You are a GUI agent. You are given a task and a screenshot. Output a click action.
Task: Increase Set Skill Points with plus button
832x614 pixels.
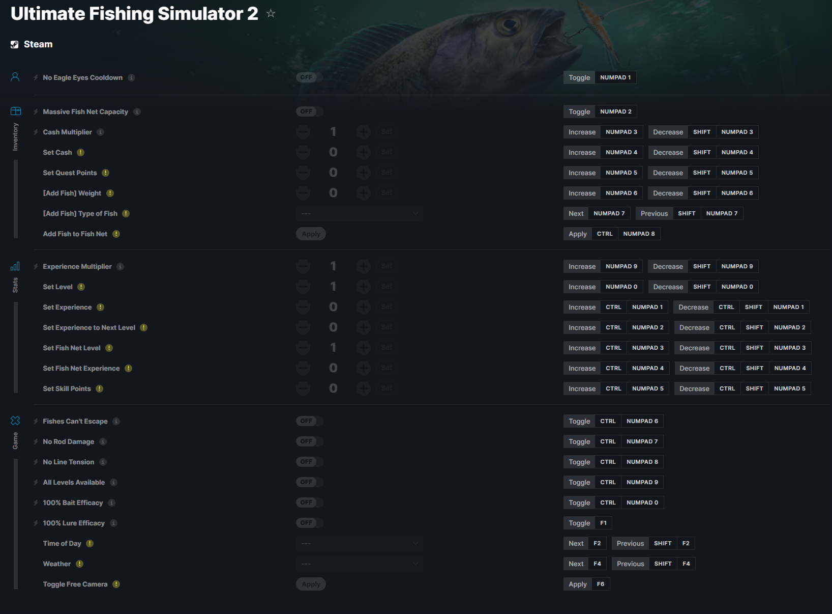(x=363, y=388)
